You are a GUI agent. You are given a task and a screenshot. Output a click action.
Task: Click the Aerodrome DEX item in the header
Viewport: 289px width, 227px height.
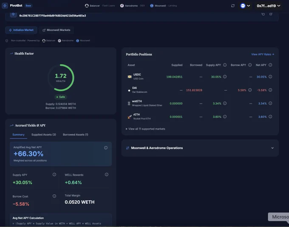pos(132,6)
